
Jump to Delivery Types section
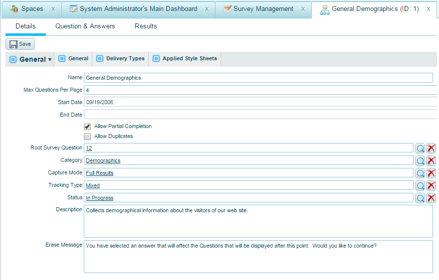(x=121, y=59)
